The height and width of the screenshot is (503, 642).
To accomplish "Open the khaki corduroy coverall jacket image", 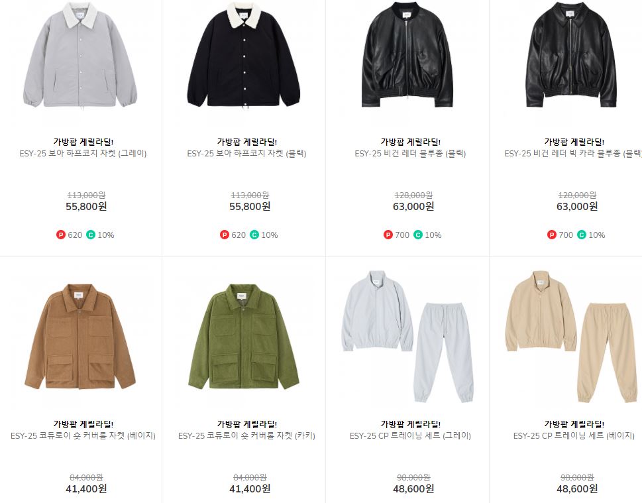I will tap(244, 336).
